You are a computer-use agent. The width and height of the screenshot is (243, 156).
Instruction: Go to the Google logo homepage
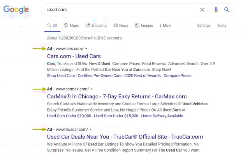tap(16, 10)
